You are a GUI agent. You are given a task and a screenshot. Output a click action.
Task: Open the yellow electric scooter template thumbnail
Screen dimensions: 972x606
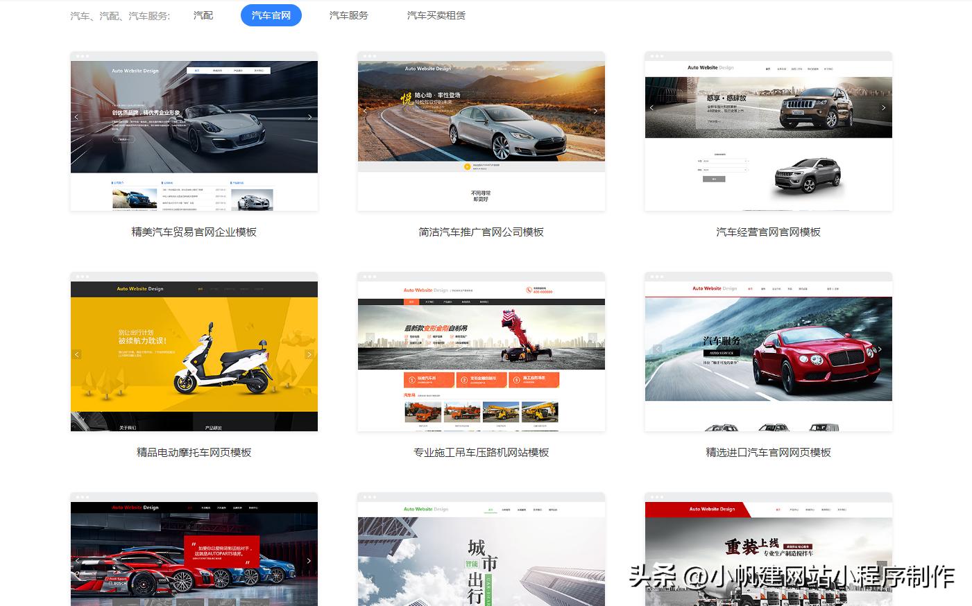click(x=194, y=352)
